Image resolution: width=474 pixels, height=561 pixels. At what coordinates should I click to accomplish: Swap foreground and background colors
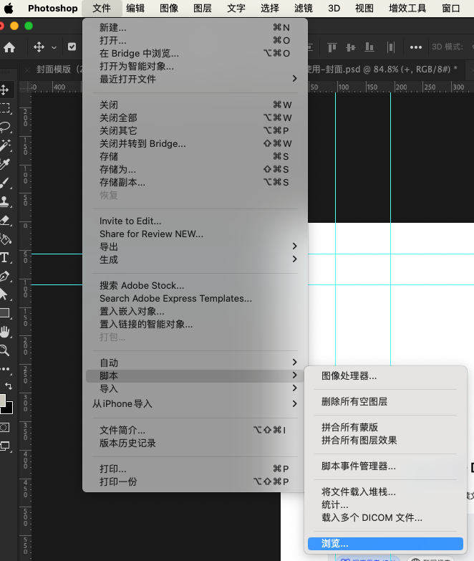click(9, 385)
